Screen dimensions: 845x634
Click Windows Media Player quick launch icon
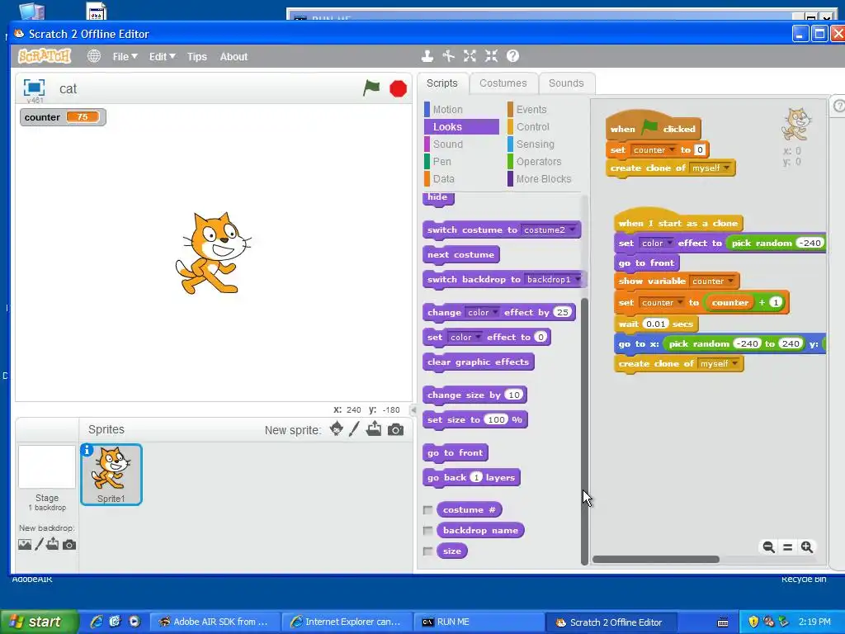135,622
